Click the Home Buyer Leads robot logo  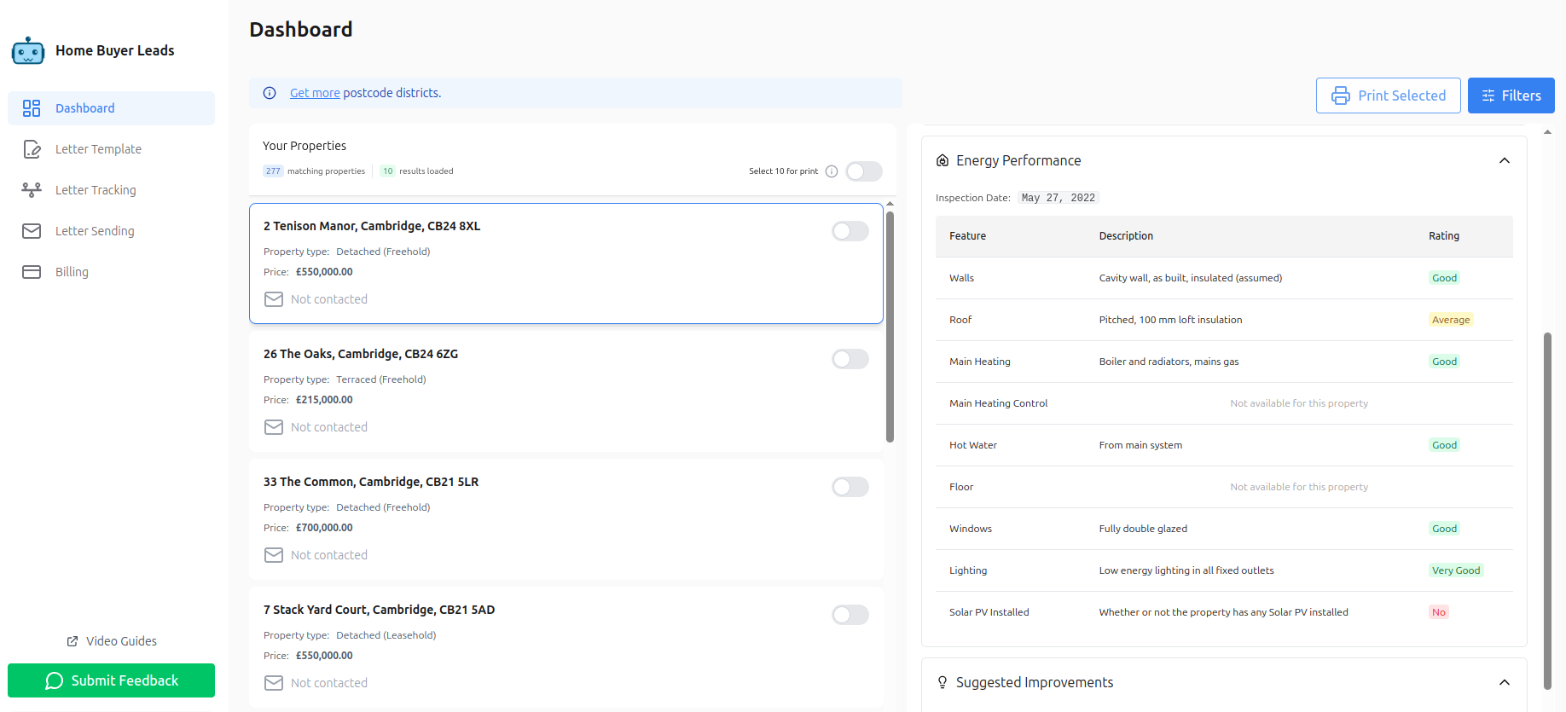28,51
